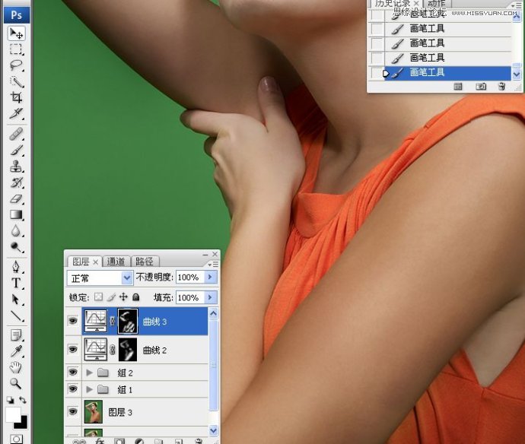Screen dimensions: 525x444
Task: Select the Slice tool
Action: pyautogui.click(x=16, y=113)
